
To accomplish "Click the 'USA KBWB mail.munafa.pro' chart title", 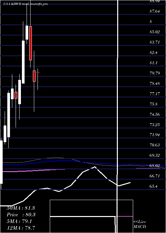I will tap(26, 4).
